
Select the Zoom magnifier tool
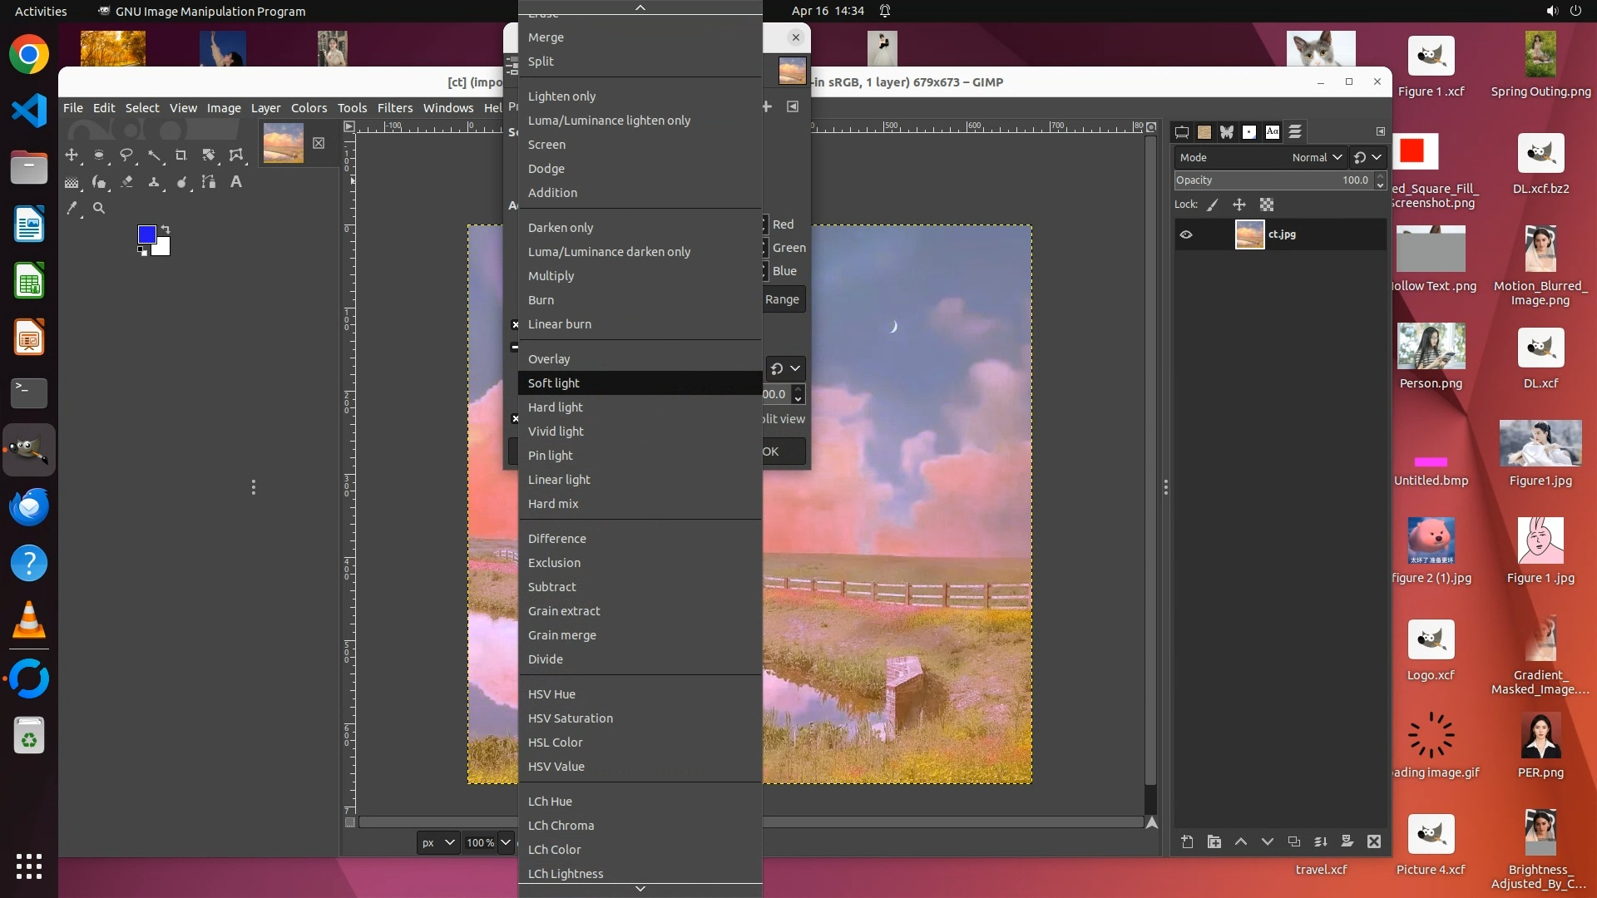pos(99,209)
